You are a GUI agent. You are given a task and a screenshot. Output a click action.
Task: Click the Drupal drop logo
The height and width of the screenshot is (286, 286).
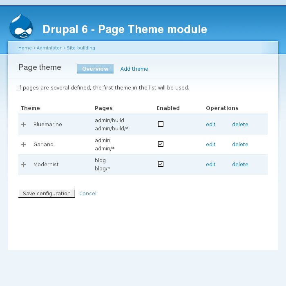click(21, 26)
